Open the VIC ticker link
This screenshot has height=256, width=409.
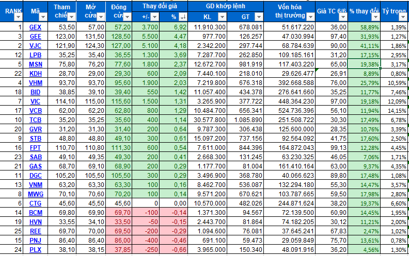[x=35, y=101]
